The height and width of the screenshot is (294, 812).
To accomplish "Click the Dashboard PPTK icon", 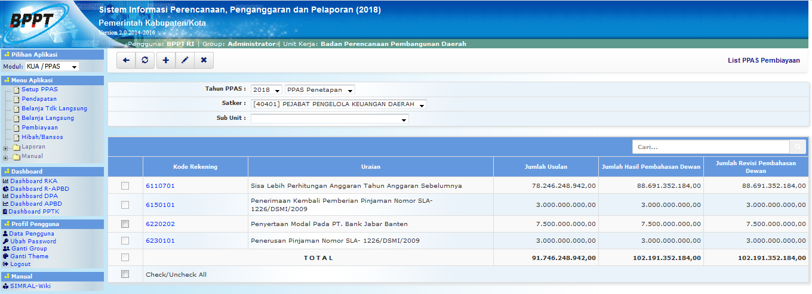I will point(5,212).
